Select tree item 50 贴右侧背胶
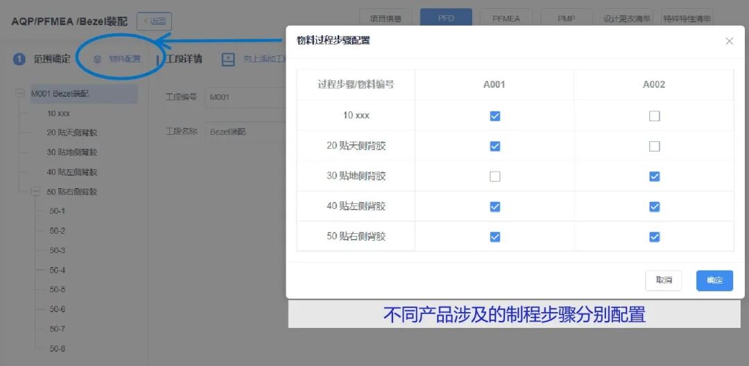Viewport: 749px width, 366px height. pos(72,192)
